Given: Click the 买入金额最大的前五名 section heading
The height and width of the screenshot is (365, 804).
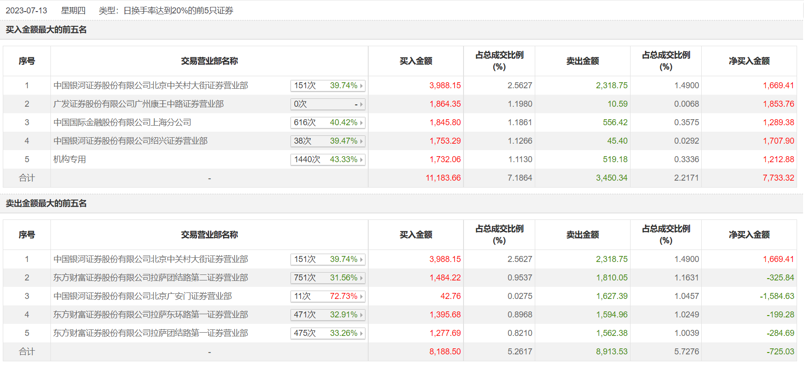Looking at the screenshot, I should pyautogui.click(x=46, y=30).
